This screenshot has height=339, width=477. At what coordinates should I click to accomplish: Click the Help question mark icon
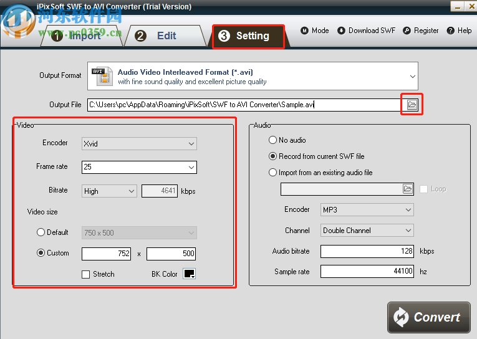point(451,31)
